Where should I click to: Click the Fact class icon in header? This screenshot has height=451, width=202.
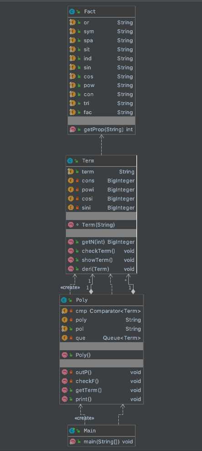tap(72, 11)
